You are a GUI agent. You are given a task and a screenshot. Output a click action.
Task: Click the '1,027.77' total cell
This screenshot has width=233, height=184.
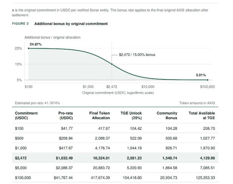208,138
